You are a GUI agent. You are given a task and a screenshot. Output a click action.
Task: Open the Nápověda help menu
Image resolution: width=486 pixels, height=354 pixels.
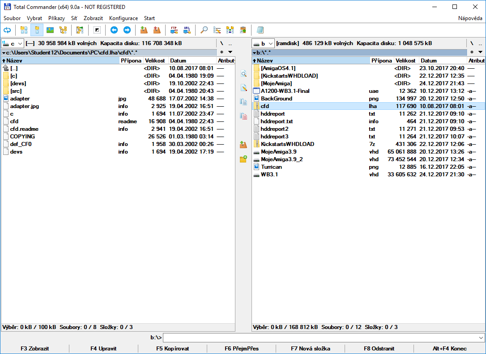pos(470,18)
